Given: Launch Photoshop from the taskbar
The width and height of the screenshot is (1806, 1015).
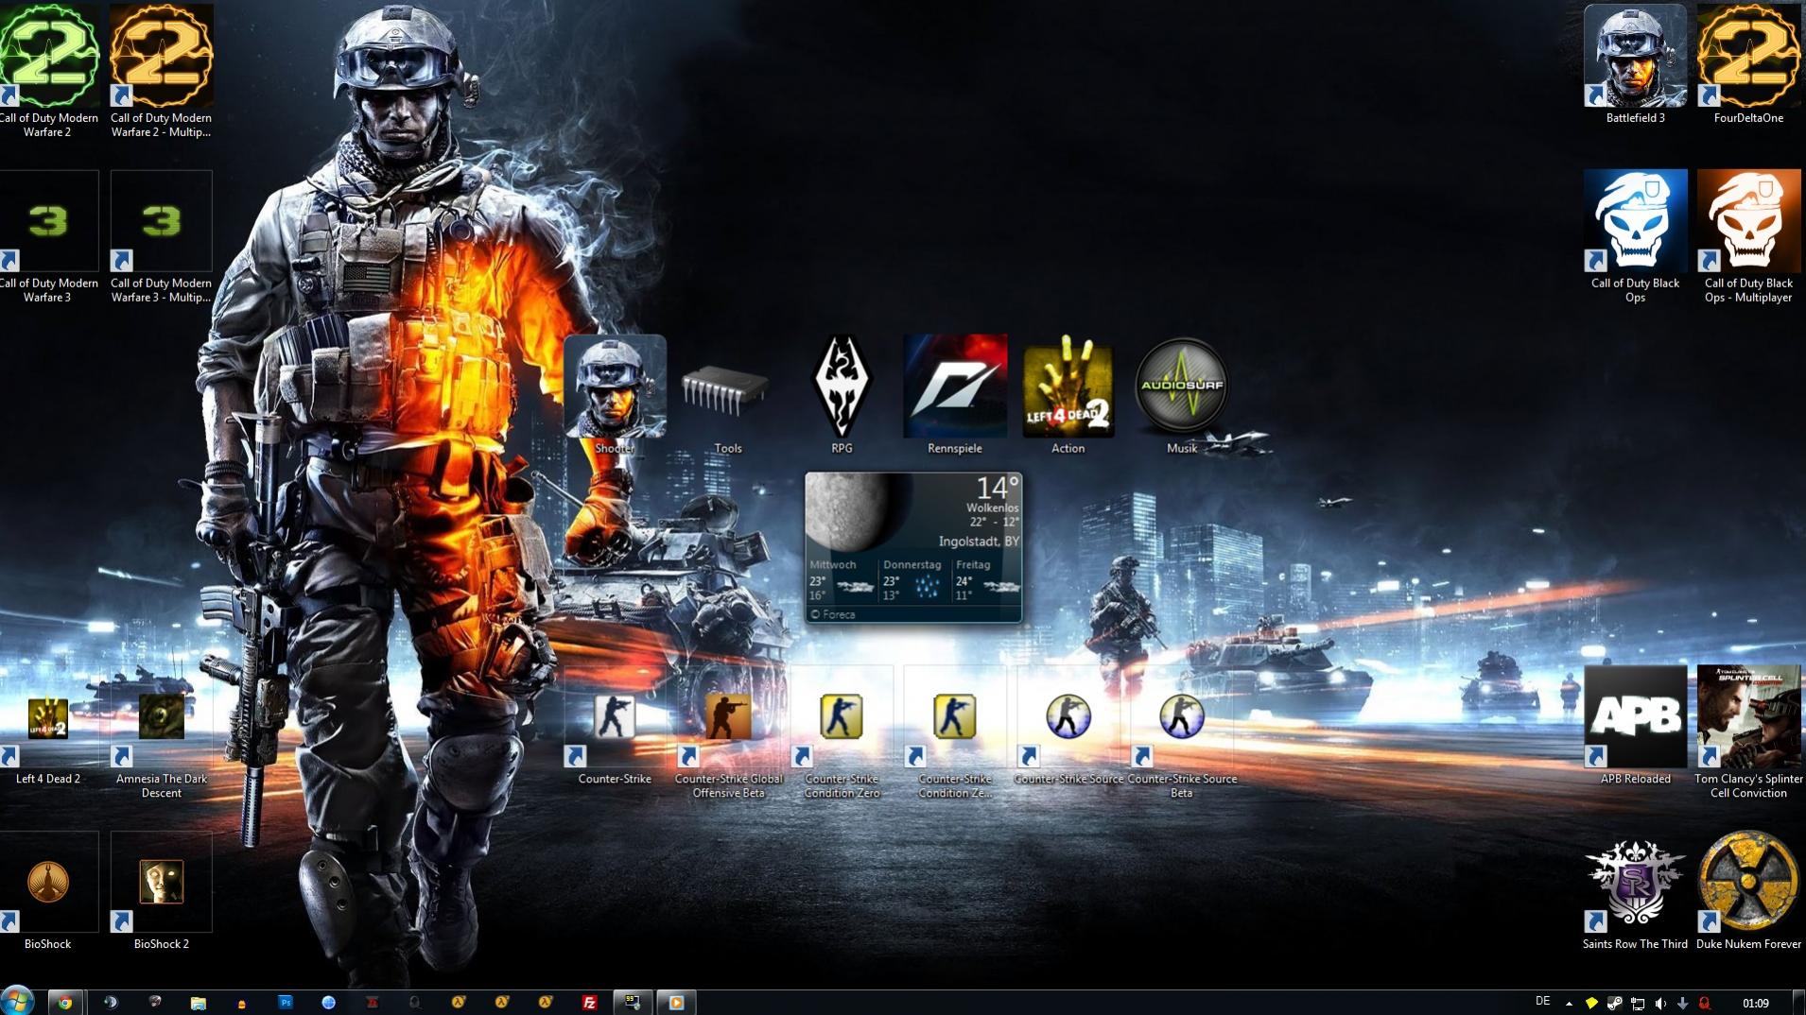Looking at the screenshot, I should tap(286, 1003).
